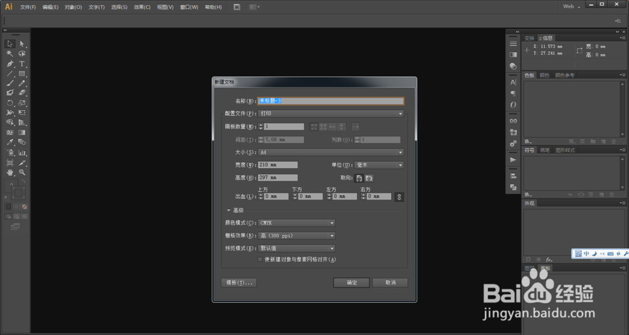Viewport: 629px width, 335px height.
Task: Click the Width (宽度) 210 mm field
Action: pyautogui.click(x=277, y=165)
